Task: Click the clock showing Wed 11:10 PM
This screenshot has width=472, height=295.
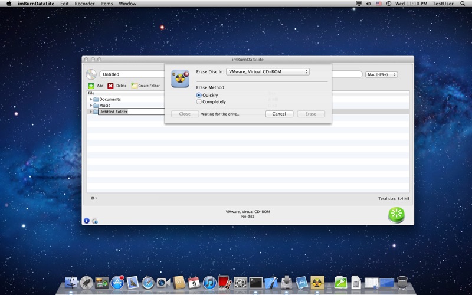Action: 411,4
